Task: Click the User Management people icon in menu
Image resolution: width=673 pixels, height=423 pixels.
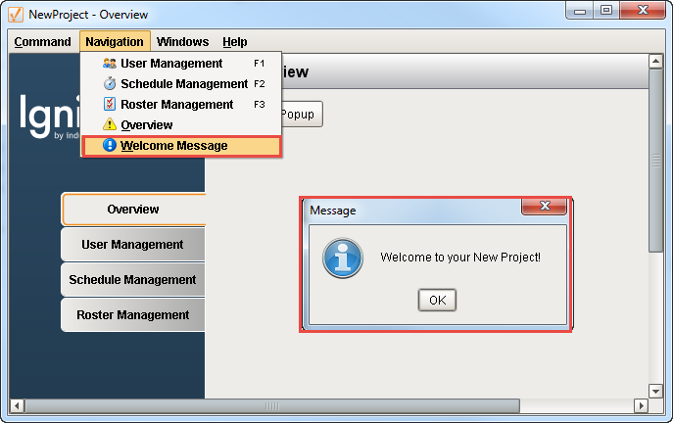Action: 110,64
